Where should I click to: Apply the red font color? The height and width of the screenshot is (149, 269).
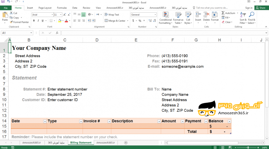[x=67, y=21]
